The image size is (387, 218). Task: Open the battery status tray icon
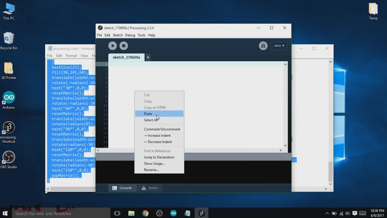pos(334,213)
